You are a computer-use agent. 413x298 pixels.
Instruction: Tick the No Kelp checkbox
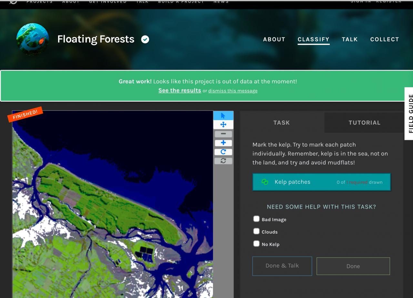point(256,243)
